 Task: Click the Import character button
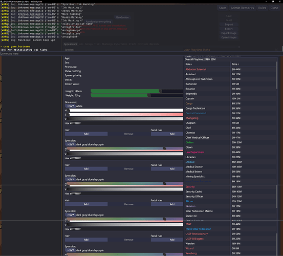click(229, 25)
